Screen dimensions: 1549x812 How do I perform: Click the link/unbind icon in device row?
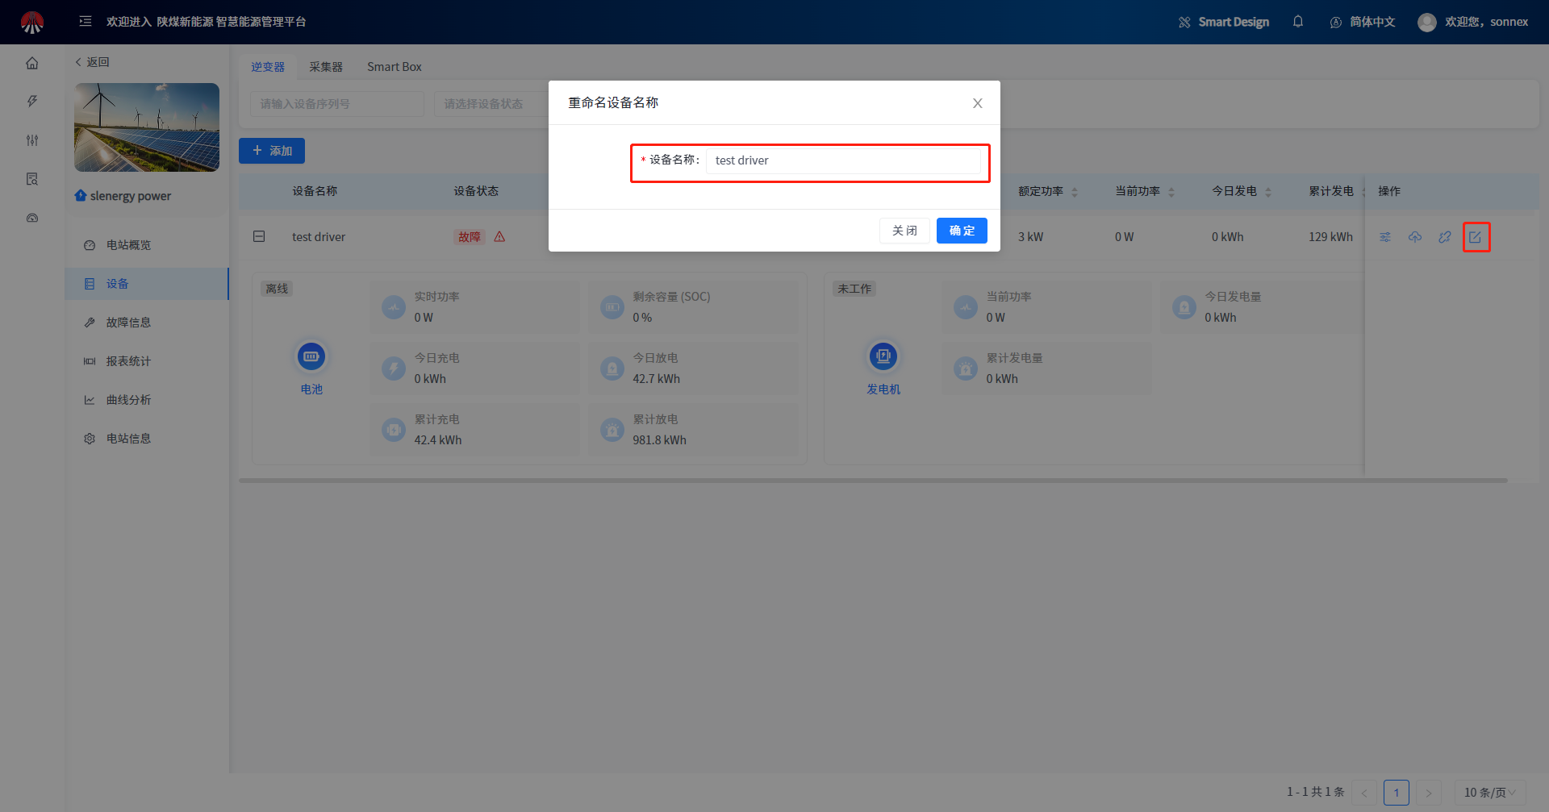click(1445, 237)
